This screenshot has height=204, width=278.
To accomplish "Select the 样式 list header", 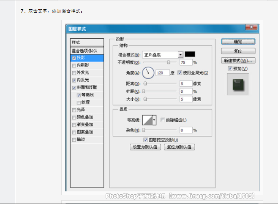I will (87, 43).
